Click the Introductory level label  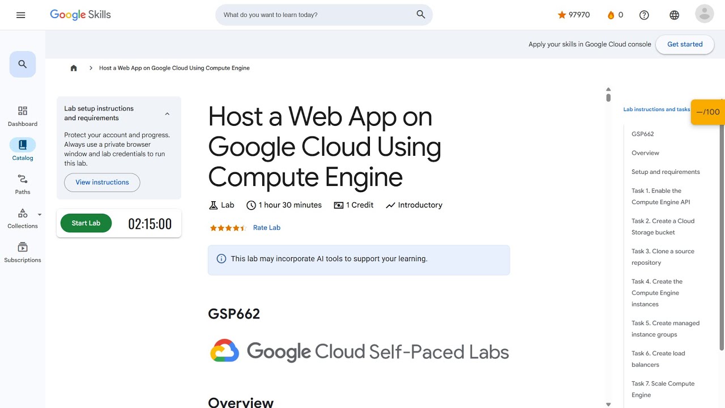pyautogui.click(x=420, y=205)
